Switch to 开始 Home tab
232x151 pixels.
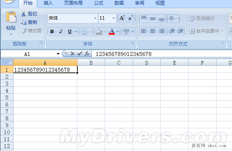point(28,3)
